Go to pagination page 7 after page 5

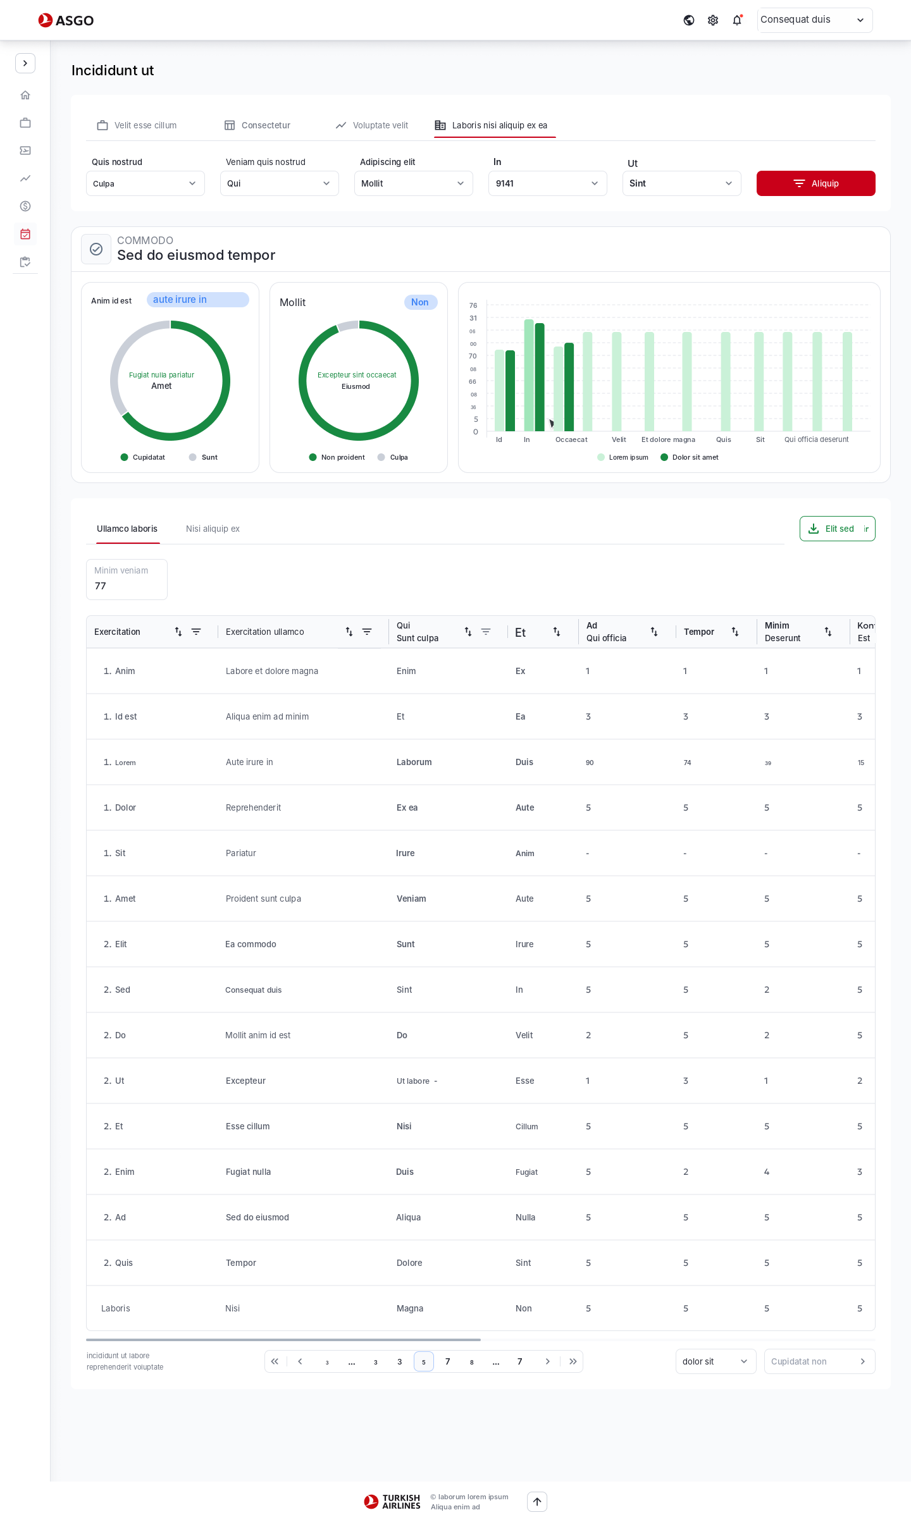447,1361
